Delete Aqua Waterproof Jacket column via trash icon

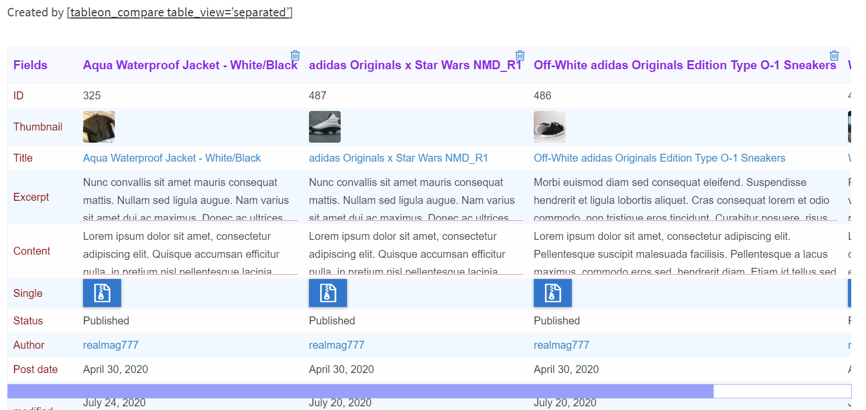295,55
